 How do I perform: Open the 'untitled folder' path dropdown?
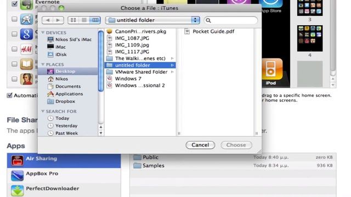[152, 20]
